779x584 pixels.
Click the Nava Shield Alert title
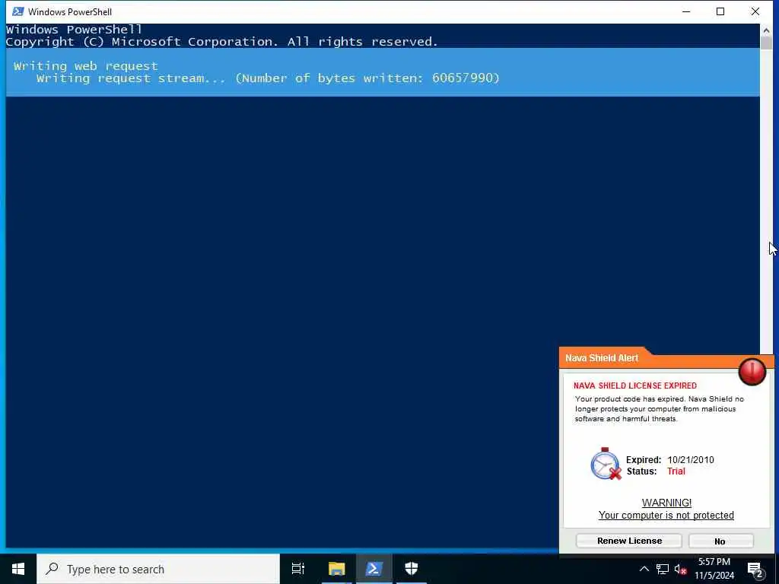[x=602, y=358]
